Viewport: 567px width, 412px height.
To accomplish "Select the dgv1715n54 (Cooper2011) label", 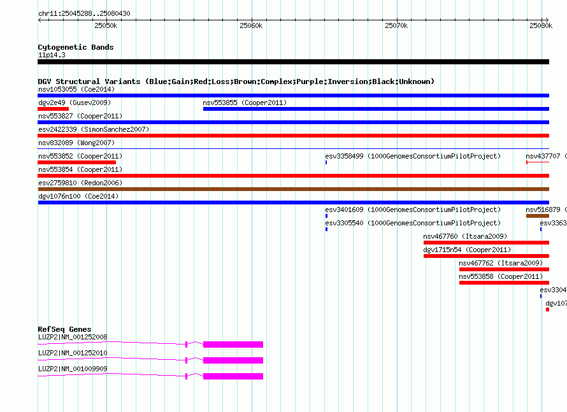I will (467, 250).
